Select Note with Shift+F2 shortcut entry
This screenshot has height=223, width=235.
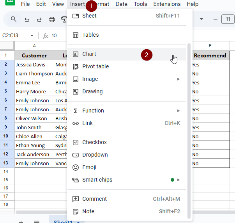tap(127, 211)
